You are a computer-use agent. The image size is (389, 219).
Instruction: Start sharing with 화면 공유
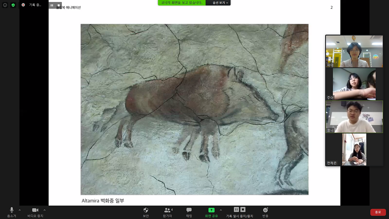click(211, 212)
